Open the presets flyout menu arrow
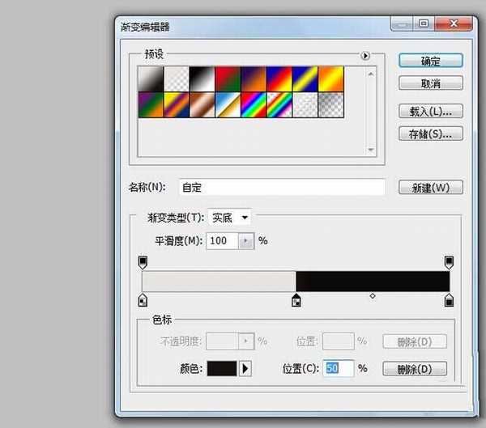 tap(365, 56)
